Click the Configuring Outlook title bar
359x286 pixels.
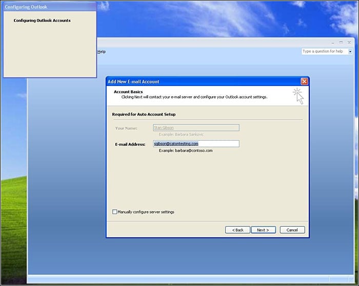[x=50, y=7]
